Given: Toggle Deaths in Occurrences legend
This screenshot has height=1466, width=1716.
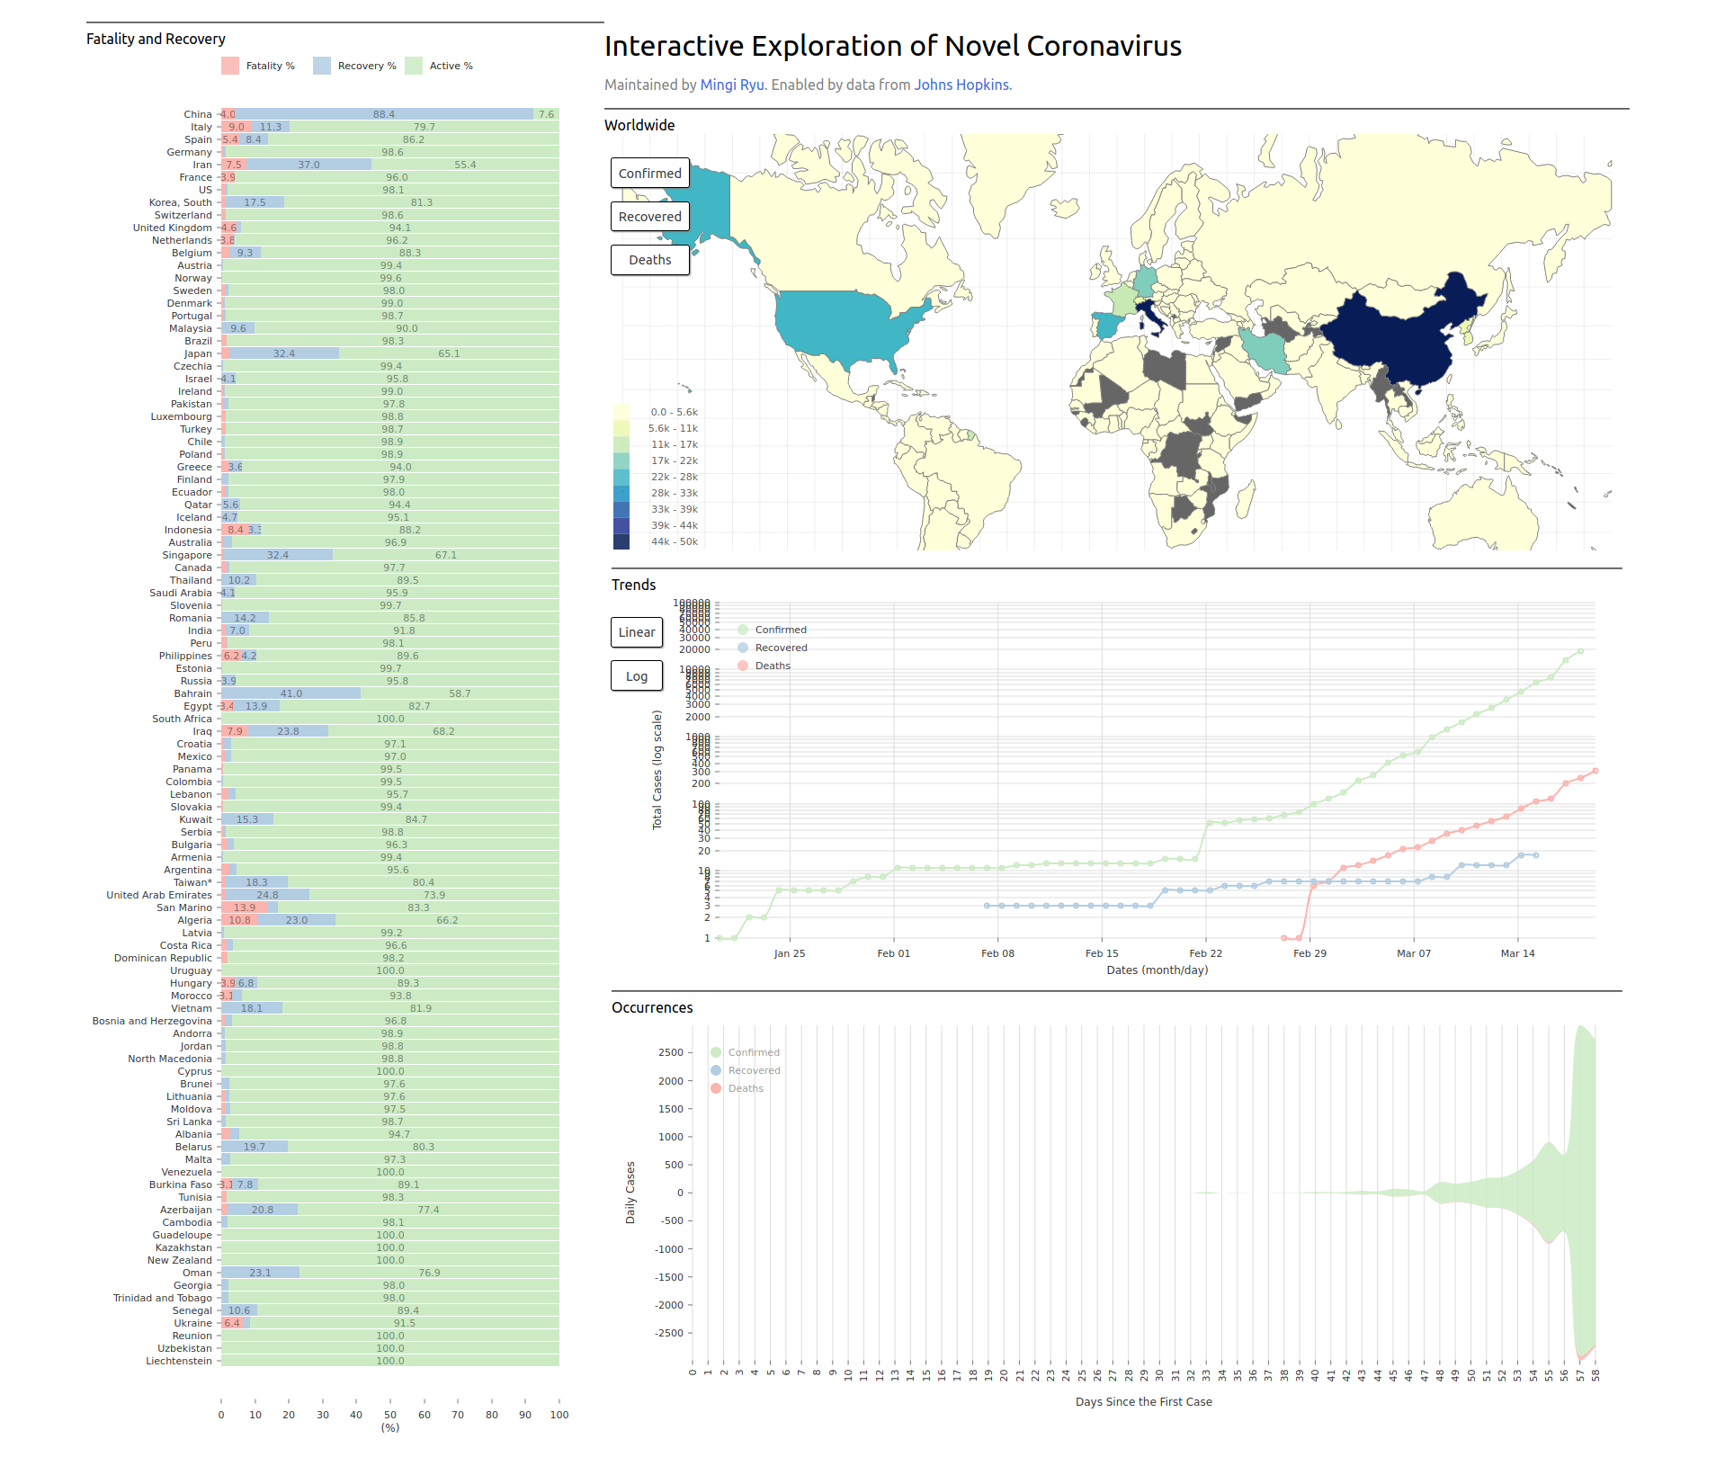Looking at the screenshot, I should [x=737, y=1088].
